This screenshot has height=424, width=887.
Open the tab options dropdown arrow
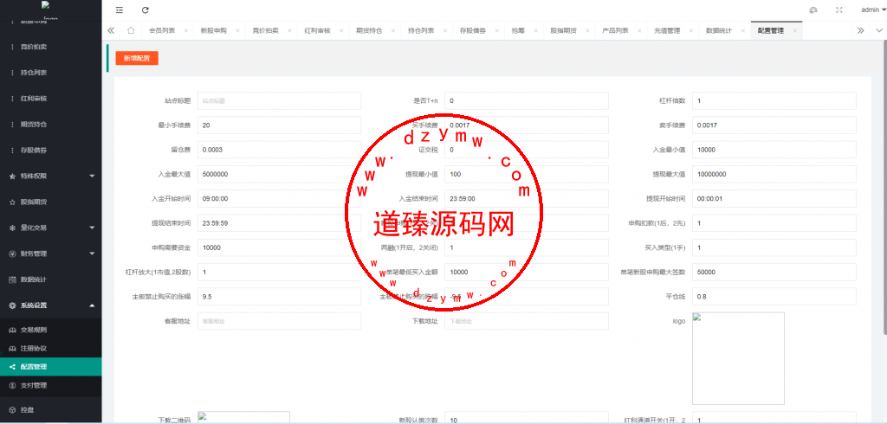pyautogui.click(x=878, y=30)
